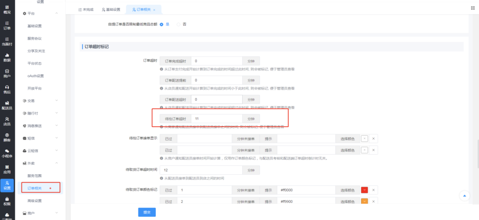This screenshot has width=479, height=220.
Task: Delete the first 待抢订单接单显示 row
Action: 373,138
